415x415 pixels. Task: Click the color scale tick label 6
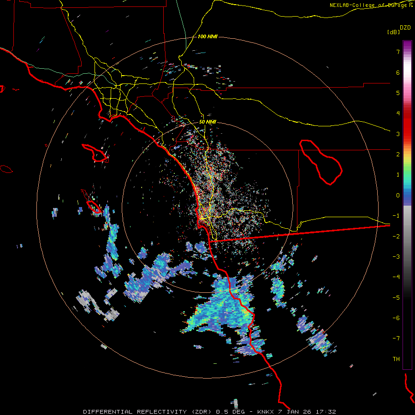click(398, 72)
